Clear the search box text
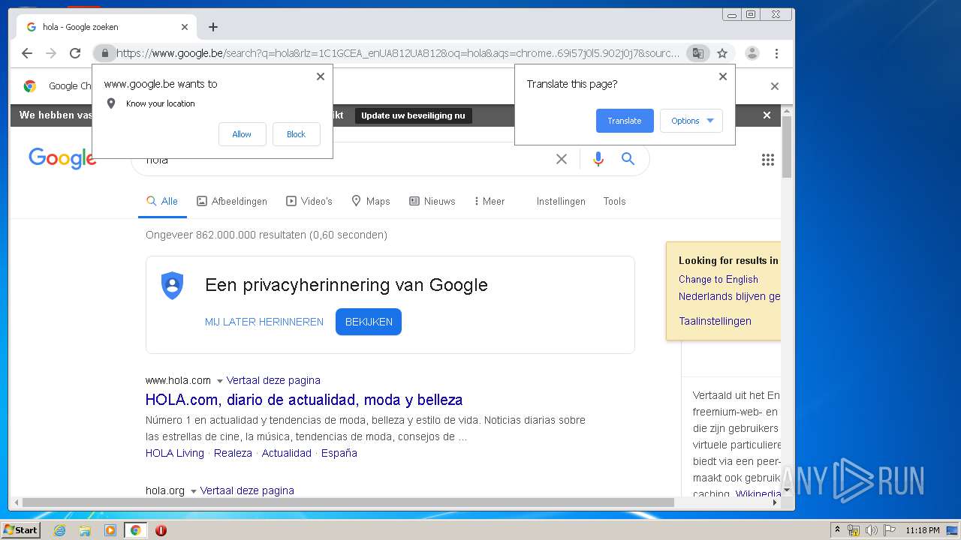The width and height of the screenshot is (961, 540). click(562, 159)
